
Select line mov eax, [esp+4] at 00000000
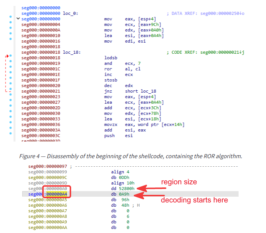click(x=130, y=19)
